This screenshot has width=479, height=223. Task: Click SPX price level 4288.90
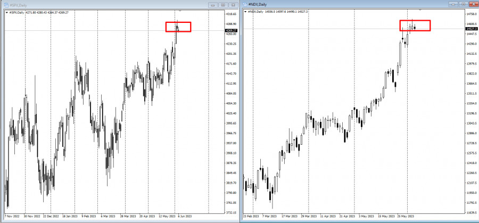232,24
